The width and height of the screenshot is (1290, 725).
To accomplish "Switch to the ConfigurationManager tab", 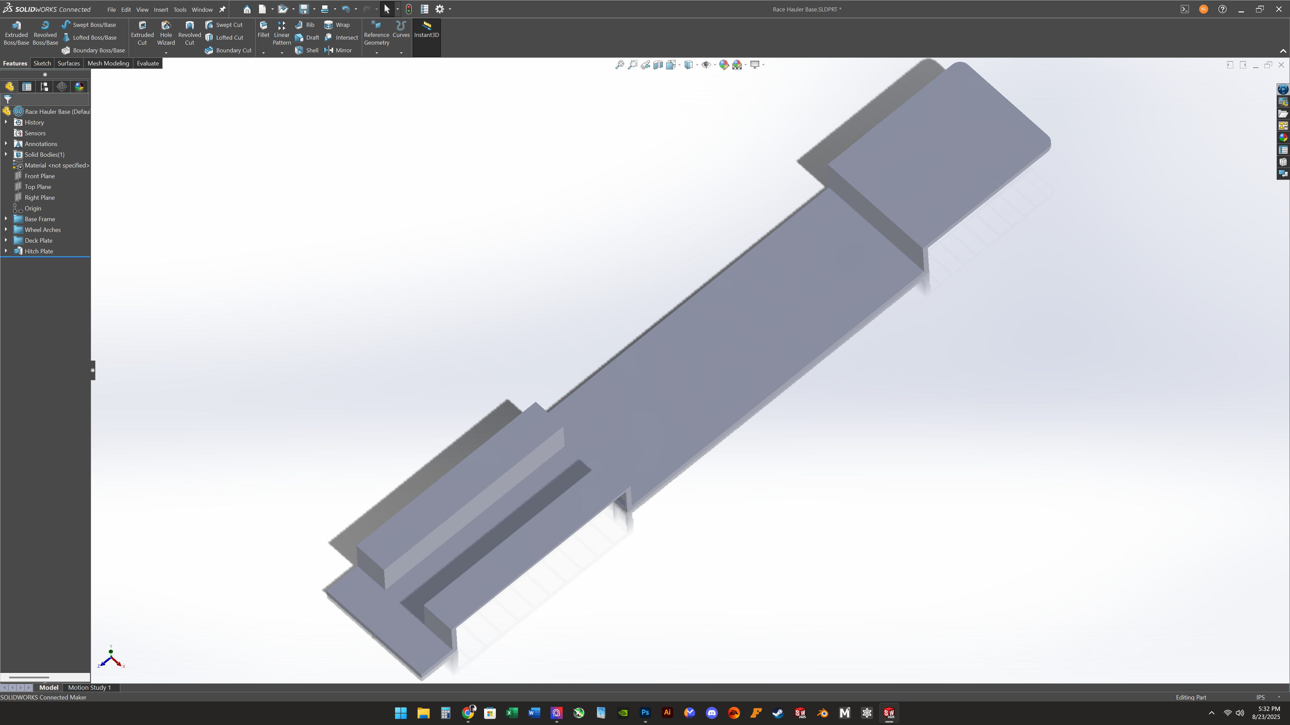I will [x=45, y=87].
